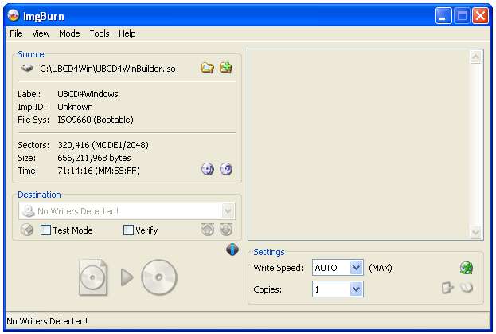Open the Write Speed AUTO dropdown
Image resolution: width=496 pixels, height=334 pixels.
tap(356, 268)
